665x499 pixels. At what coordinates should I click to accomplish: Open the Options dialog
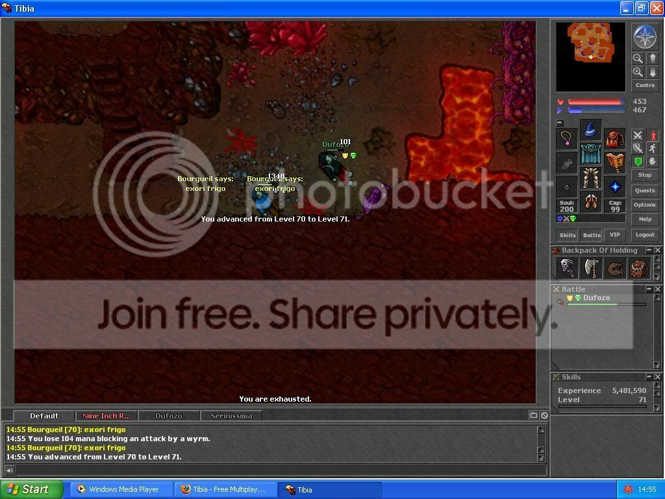(x=645, y=205)
